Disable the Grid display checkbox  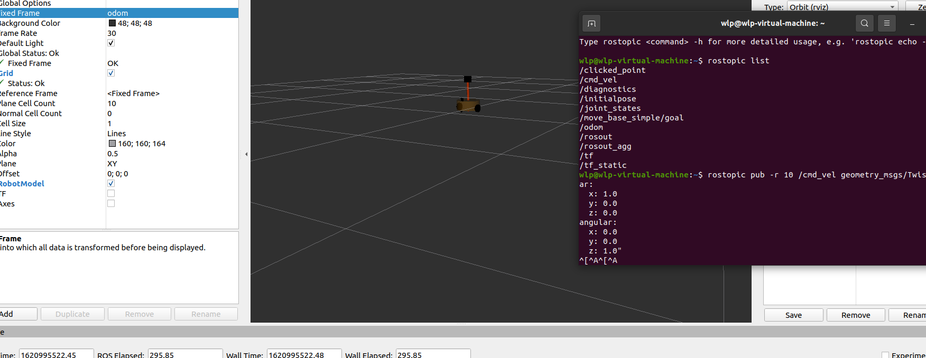[111, 73]
